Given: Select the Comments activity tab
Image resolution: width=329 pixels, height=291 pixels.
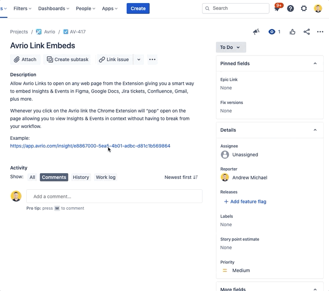Looking at the screenshot, I should (54, 177).
